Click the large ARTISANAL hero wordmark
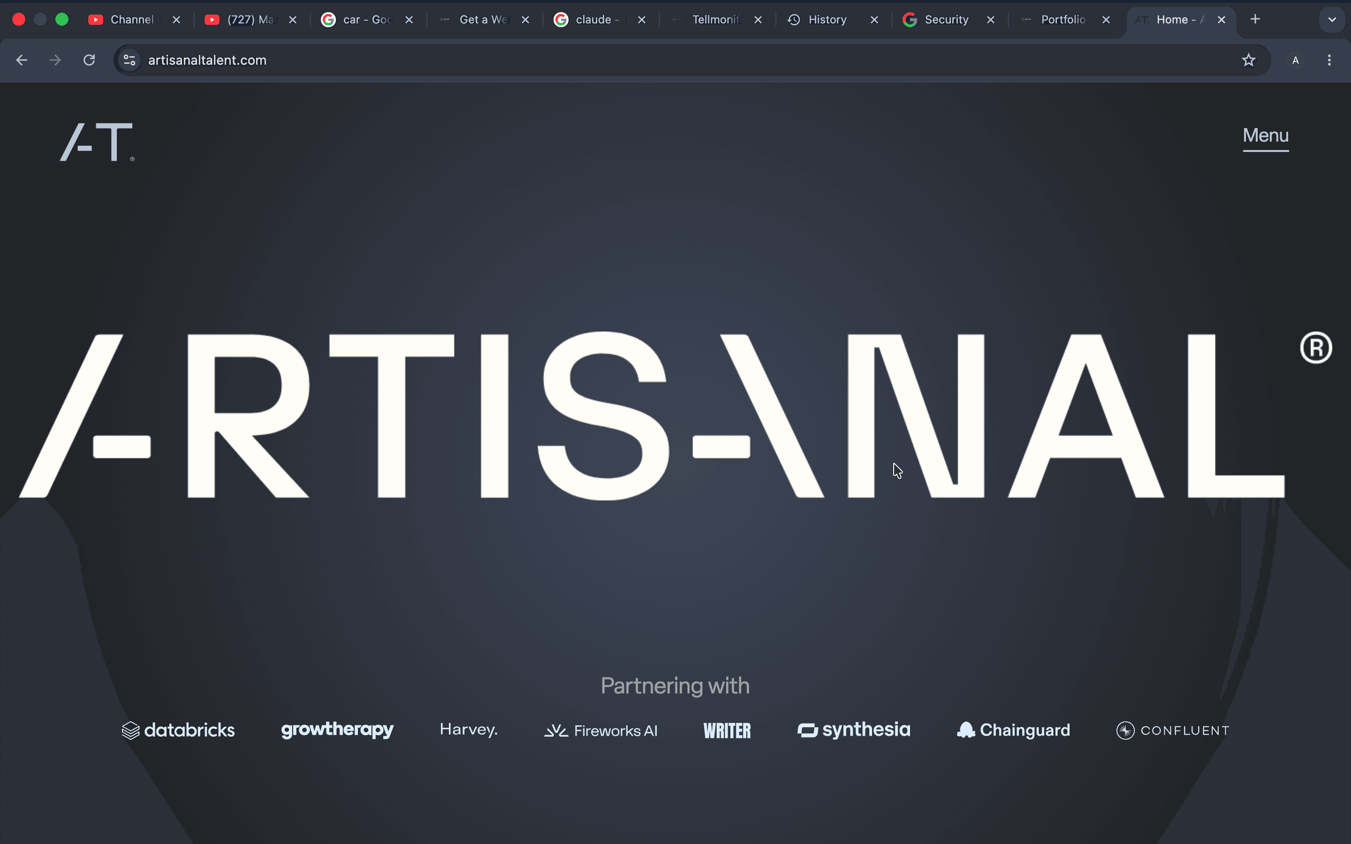This screenshot has width=1351, height=844. [652, 415]
